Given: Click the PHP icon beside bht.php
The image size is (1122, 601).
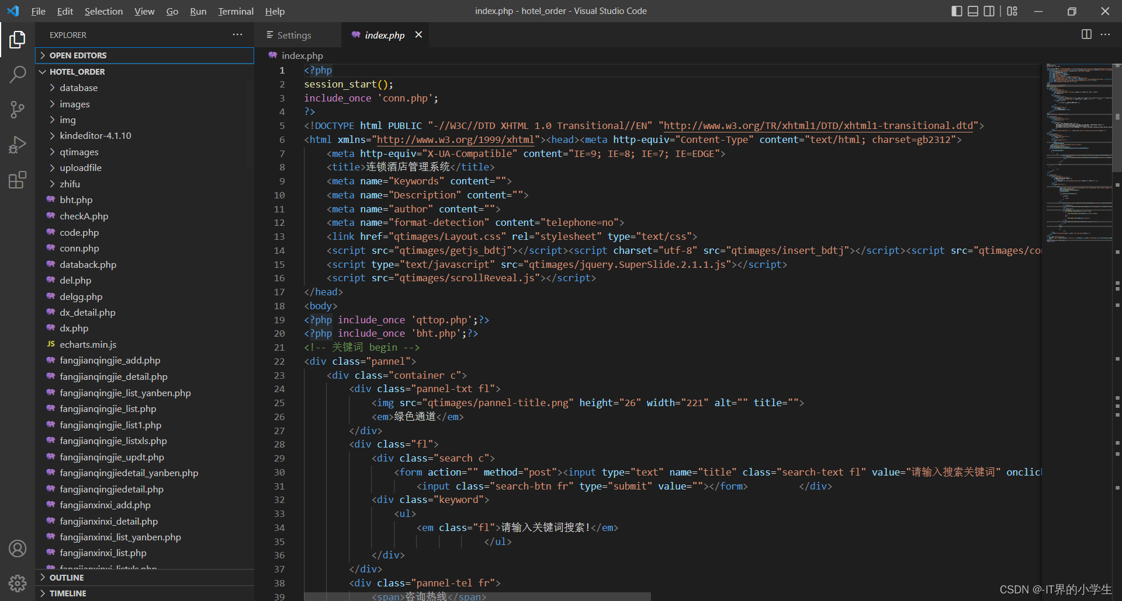Looking at the screenshot, I should pos(51,200).
